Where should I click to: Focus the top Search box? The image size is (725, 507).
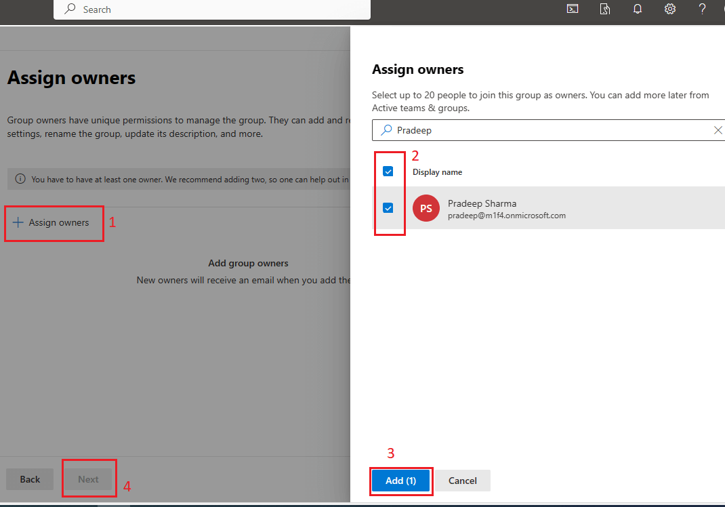pos(217,9)
